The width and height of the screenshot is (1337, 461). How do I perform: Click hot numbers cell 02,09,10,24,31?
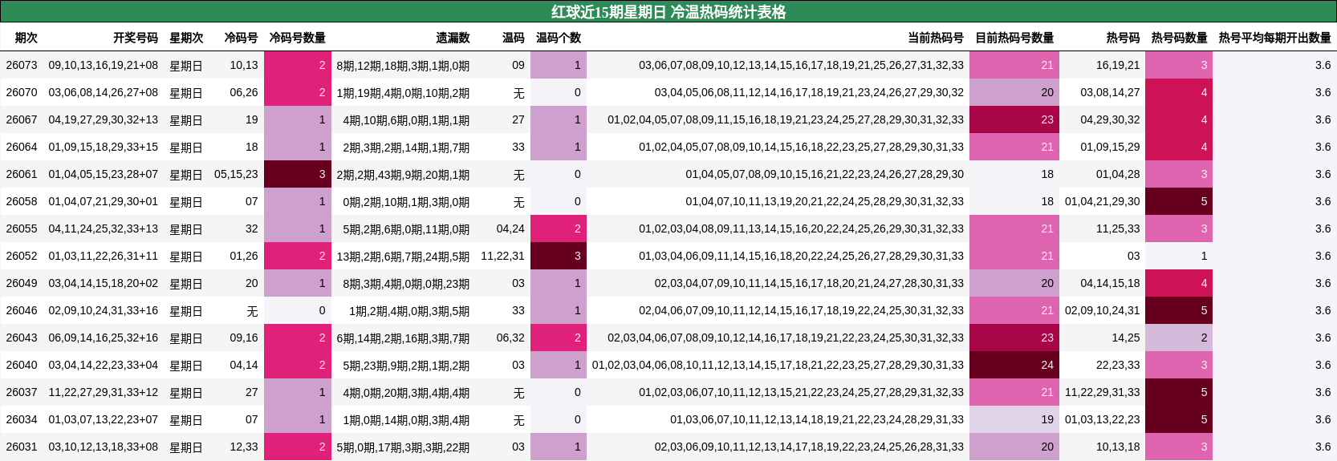click(1103, 310)
